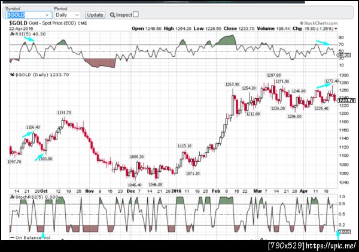Image resolution: width=359 pixels, height=252 pixels.
Task: Click the 1071.10 price label
Action: (x=193, y=174)
